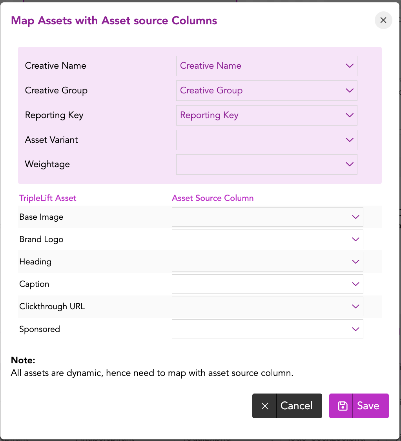Click inside the Caption source column field

point(259,284)
